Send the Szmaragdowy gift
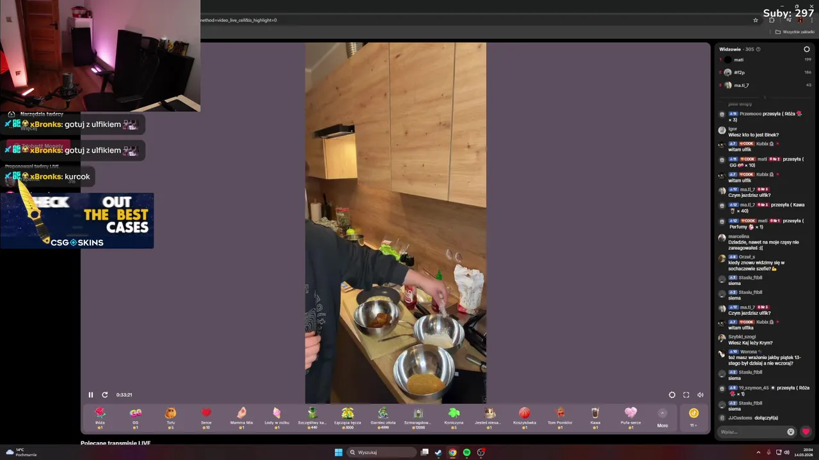Image resolution: width=819 pixels, height=460 pixels. (418, 417)
